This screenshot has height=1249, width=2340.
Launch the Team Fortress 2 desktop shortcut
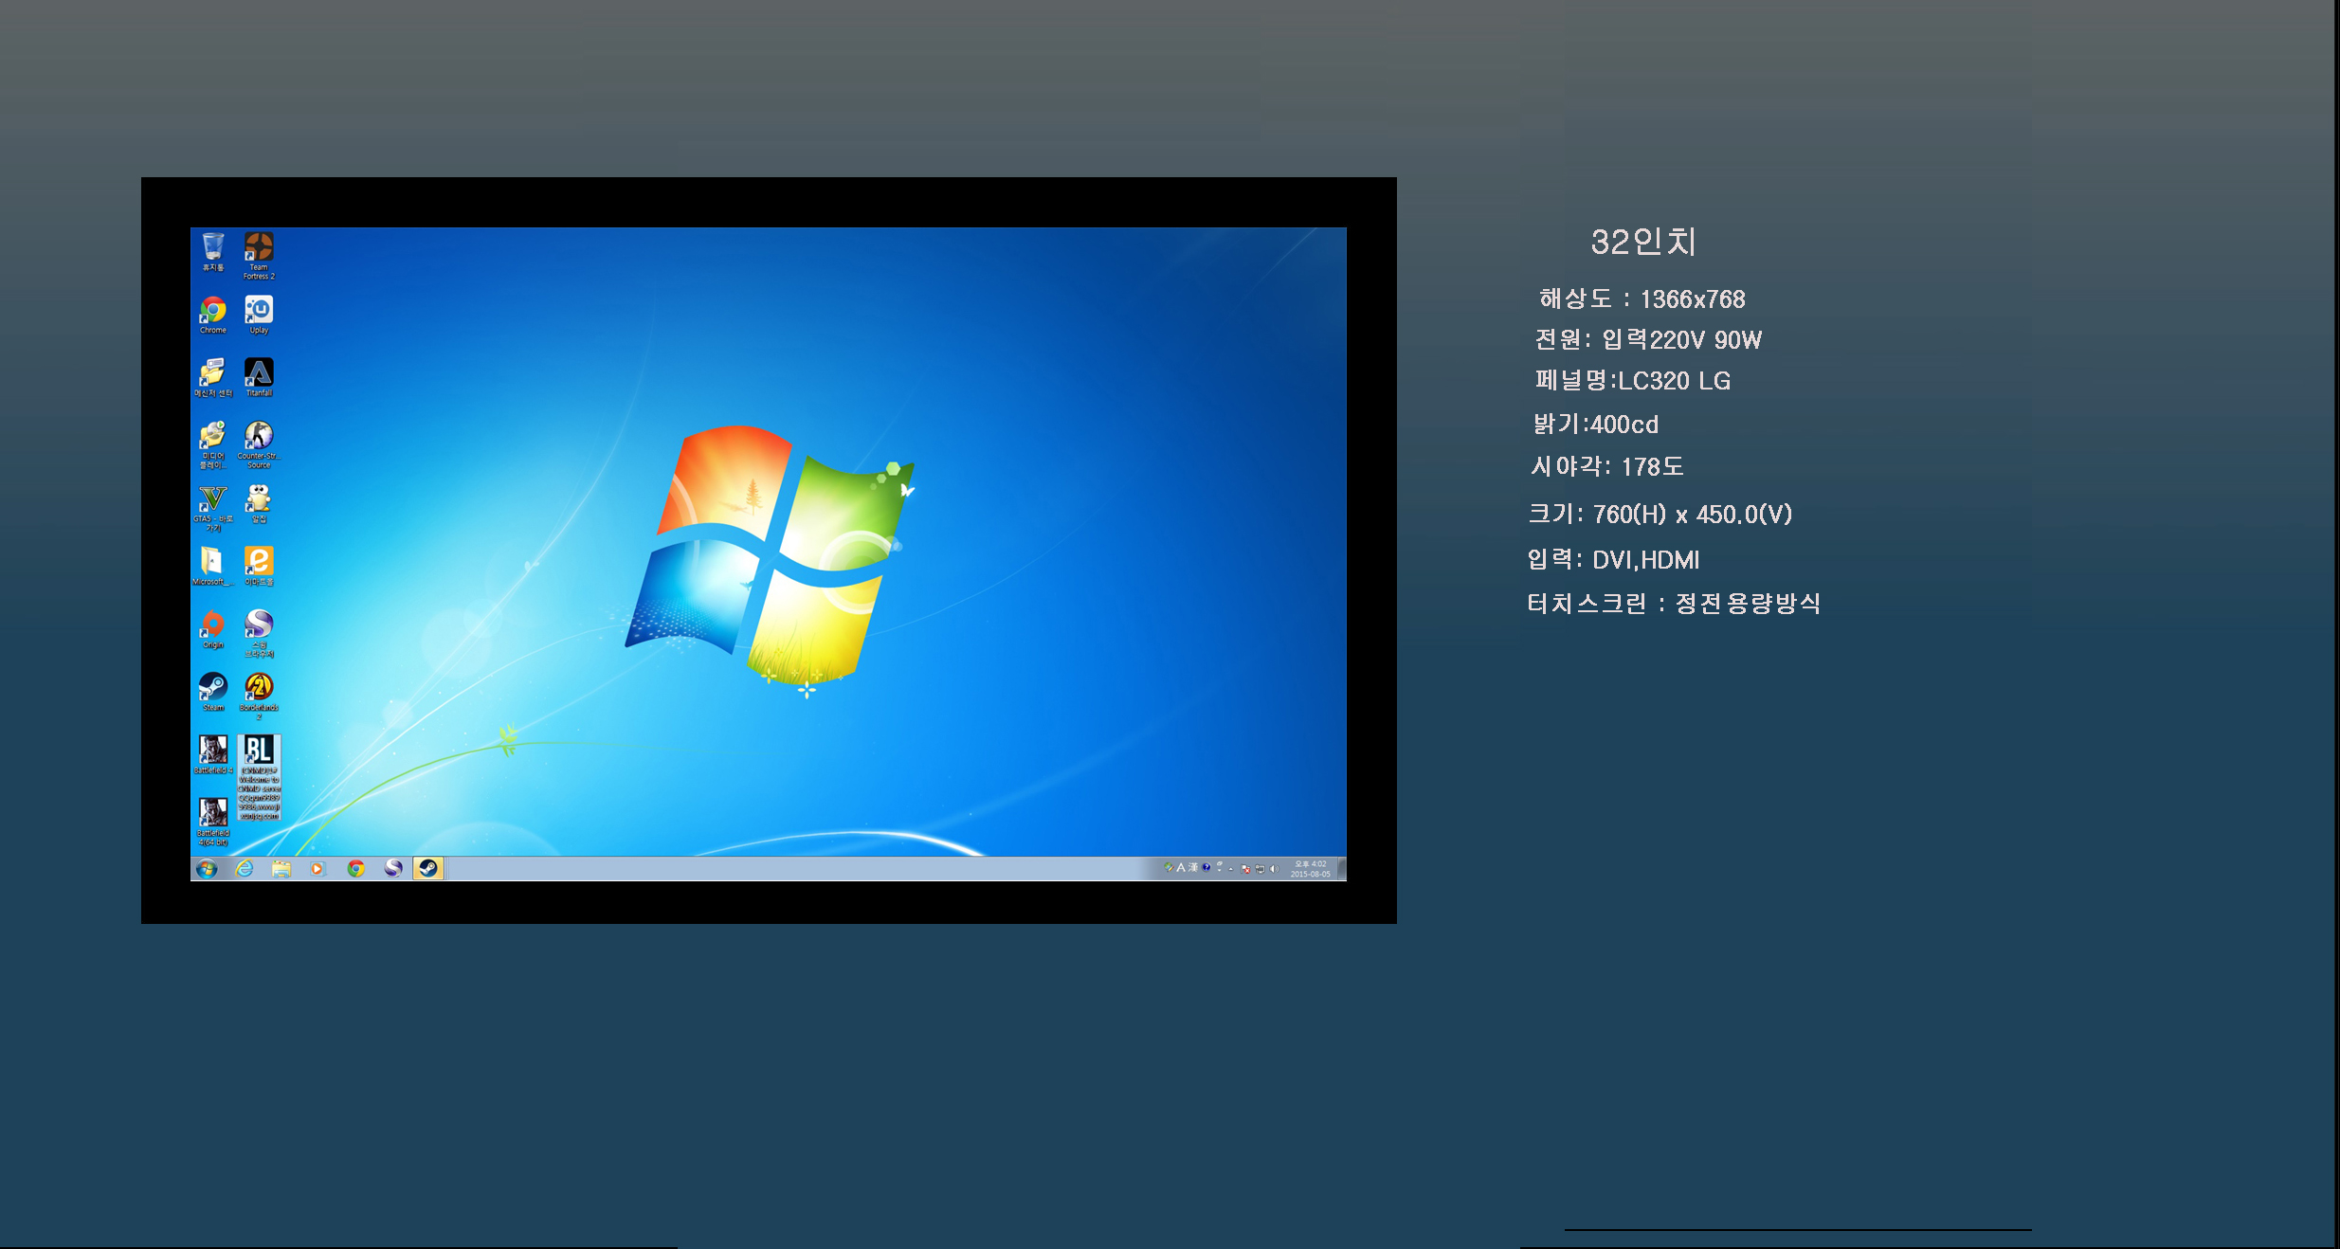pos(259,256)
